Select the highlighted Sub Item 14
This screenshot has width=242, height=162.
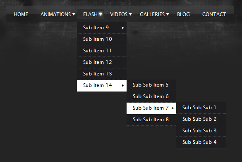tap(102, 86)
